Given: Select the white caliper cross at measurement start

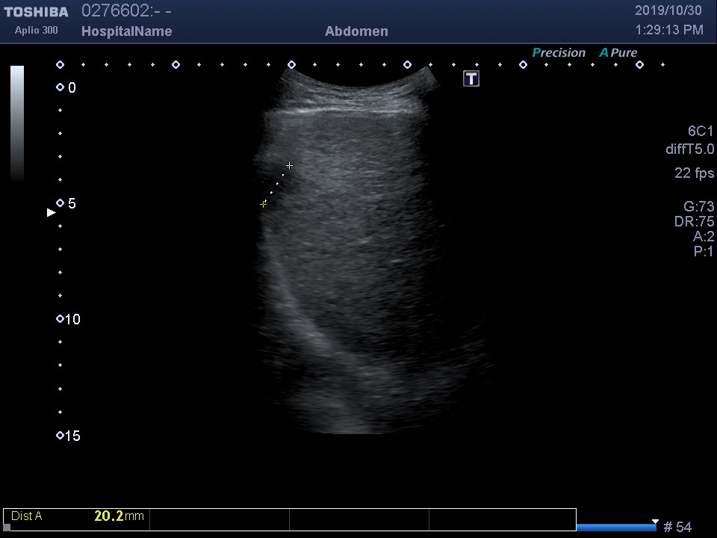Looking at the screenshot, I should (289, 165).
